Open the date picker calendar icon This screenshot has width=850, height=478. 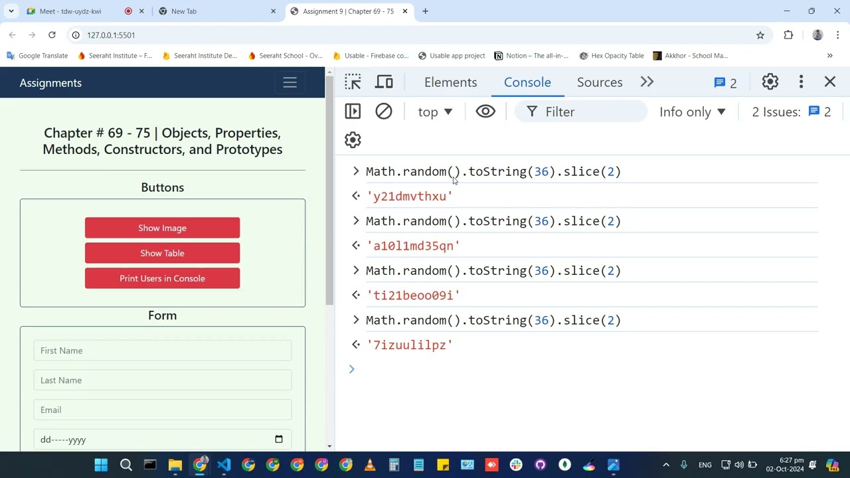(x=279, y=439)
